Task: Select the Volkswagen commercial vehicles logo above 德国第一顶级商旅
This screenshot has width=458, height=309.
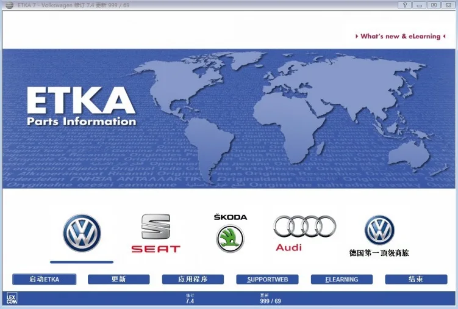Action: click(379, 230)
